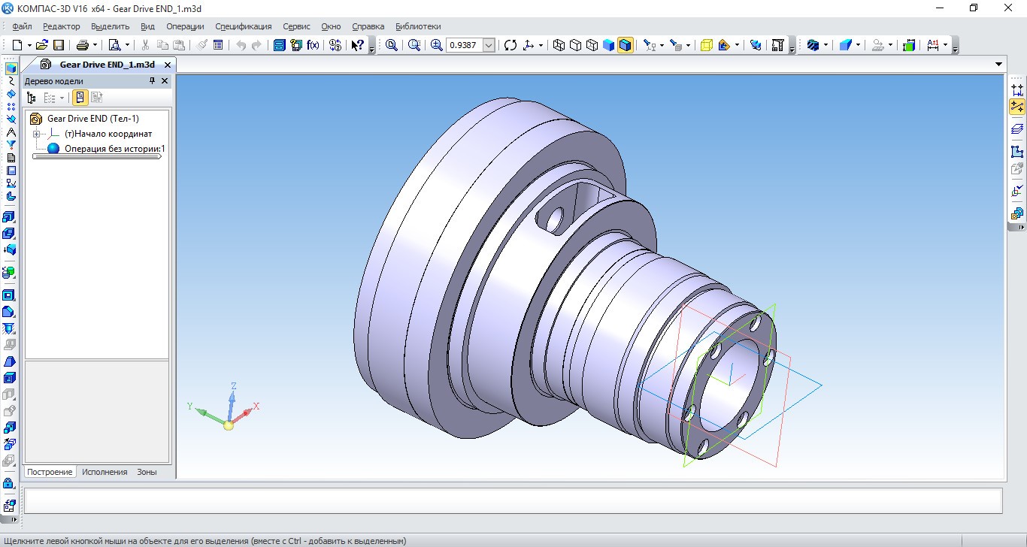Select the Gear Drive END_1.m3d document tab
The width and height of the screenshot is (1027, 547).
(108, 65)
